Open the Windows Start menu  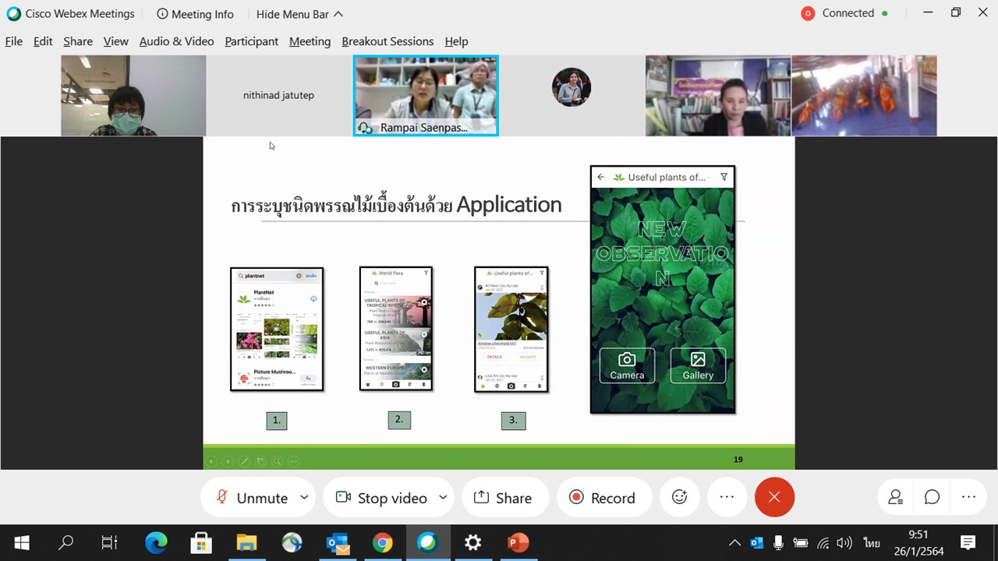point(21,542)
